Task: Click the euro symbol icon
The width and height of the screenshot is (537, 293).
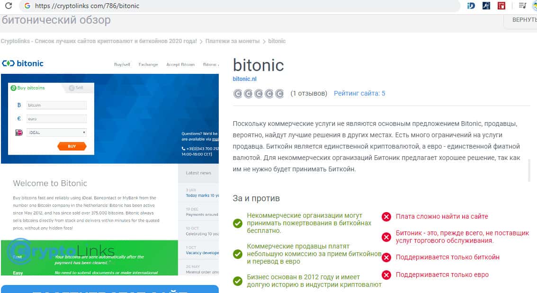Action: 19,119
